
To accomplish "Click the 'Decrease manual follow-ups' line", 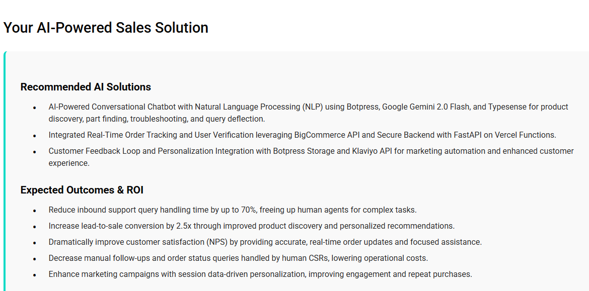I will [x=238, y=258].
